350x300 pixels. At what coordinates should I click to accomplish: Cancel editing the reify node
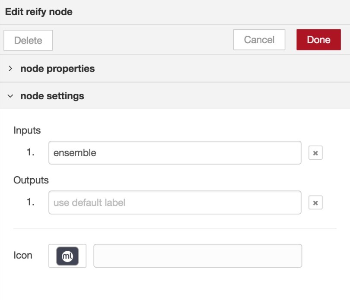pyautogui.click(x=259, y=40)
